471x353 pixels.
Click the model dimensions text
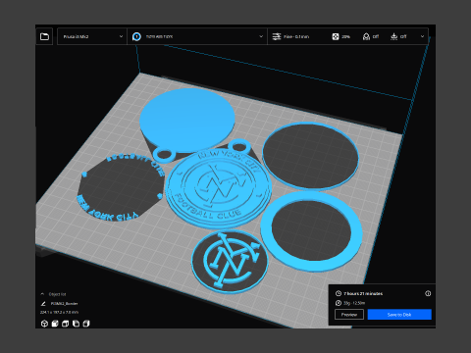point(59,313)
